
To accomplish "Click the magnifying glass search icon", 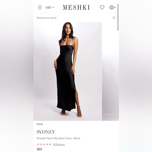I will pyautogui.click(x=114, y=18).
